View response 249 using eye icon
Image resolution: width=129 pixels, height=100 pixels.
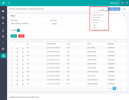18,72
